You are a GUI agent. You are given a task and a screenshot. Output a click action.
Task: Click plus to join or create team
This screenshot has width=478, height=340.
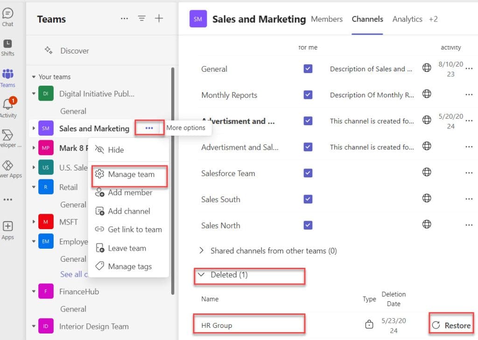[x=159, y=18]
